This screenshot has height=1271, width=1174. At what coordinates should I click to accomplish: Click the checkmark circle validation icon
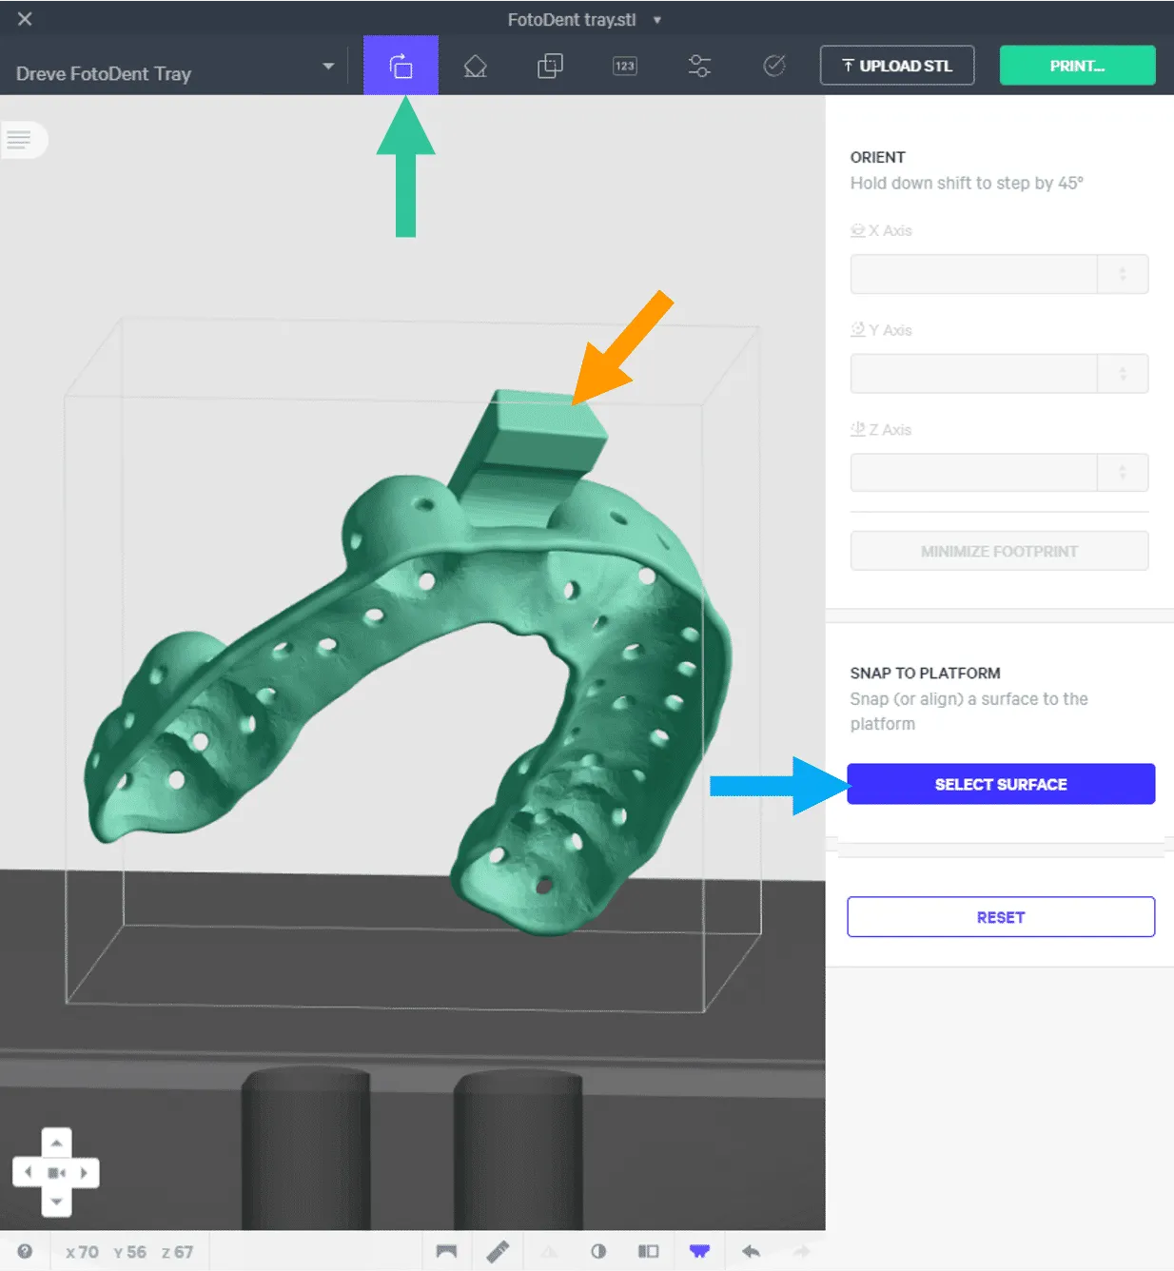pyautogui.click(x=774, y=66)
